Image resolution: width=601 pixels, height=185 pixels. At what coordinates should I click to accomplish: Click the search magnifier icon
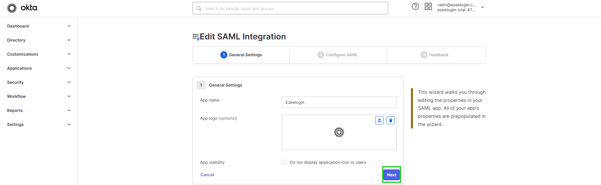coord(199,8)
